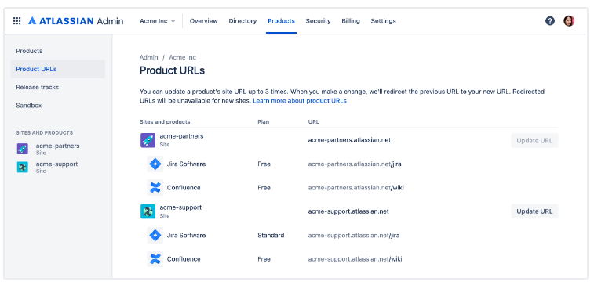The height and width of the screenshot is (285, 594).
Task: Open Learn more about product URLs link
Action: click(x=300, y=101)
